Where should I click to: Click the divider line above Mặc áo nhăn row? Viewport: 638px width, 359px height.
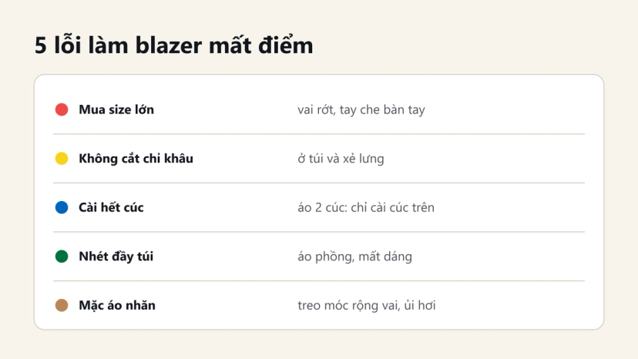tap(319, 280)
